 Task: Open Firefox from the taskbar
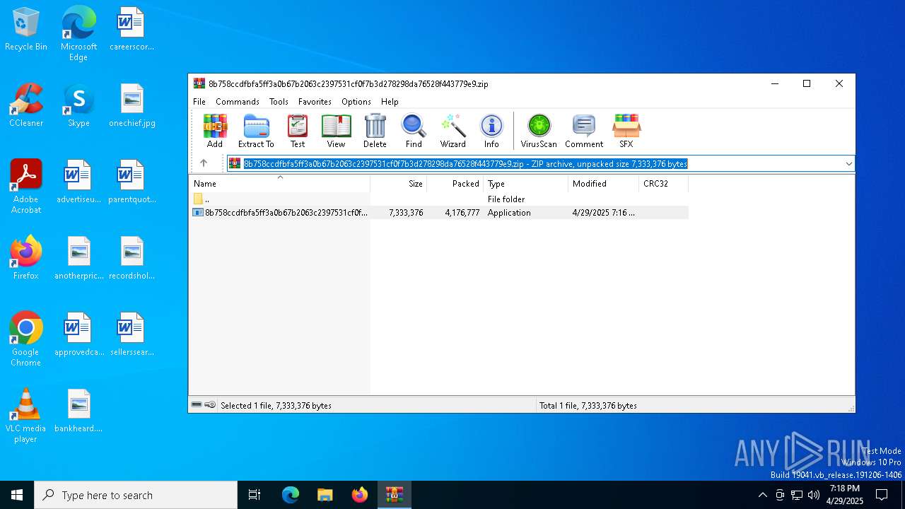tap(360, 495)
